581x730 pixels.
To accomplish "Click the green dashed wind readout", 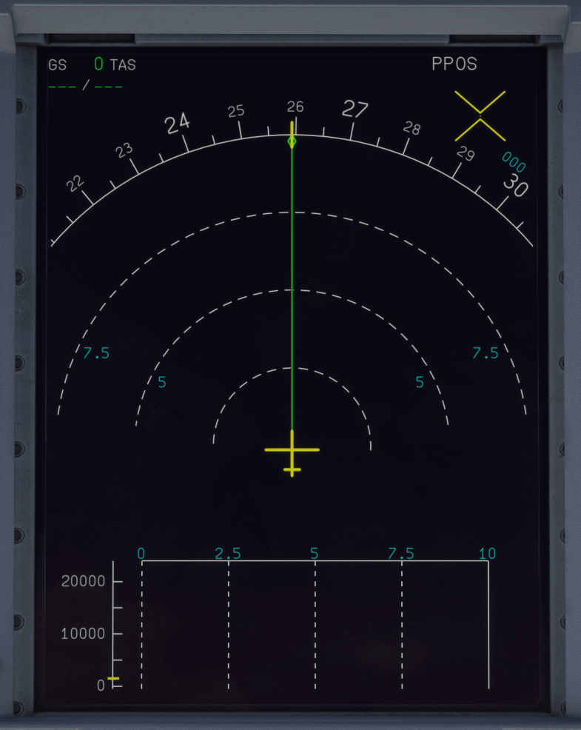I will pos(85,86).
